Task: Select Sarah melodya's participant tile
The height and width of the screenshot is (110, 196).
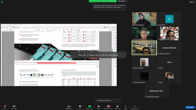Action: tap(144, 62)
